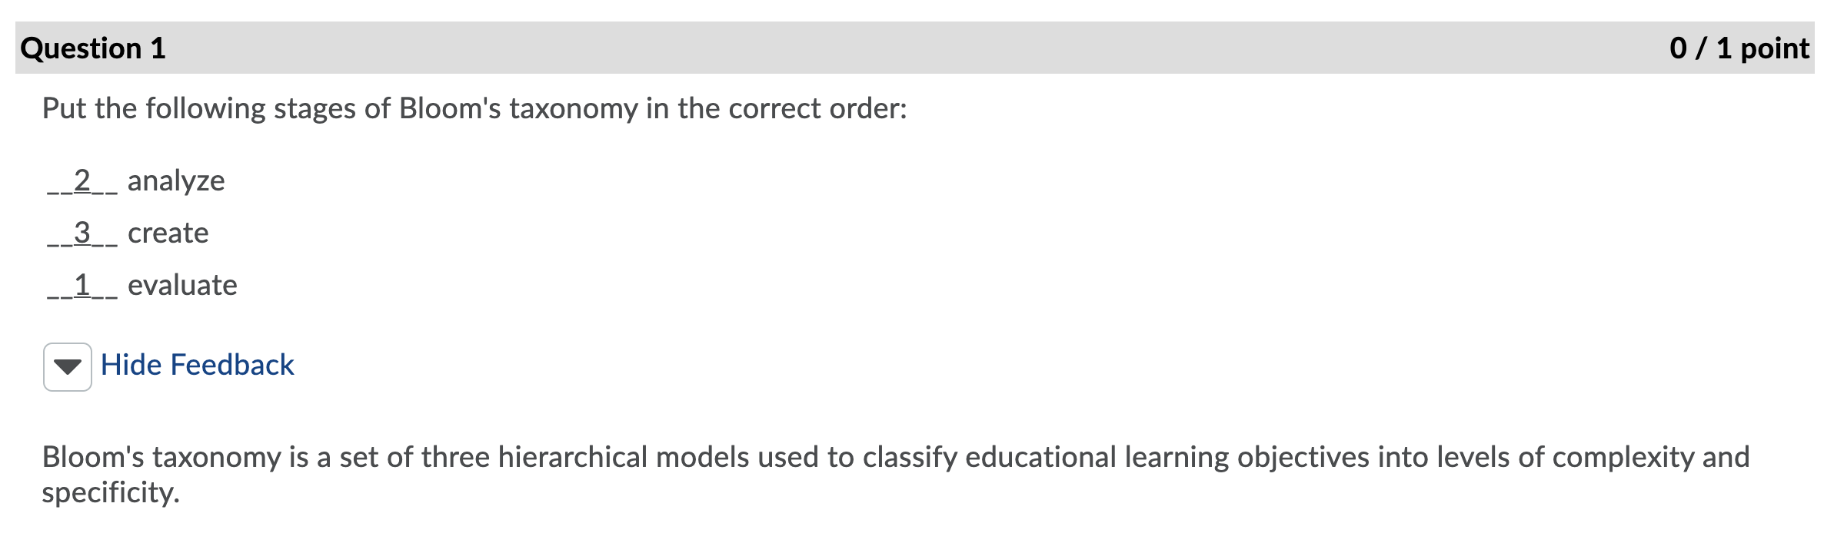Click the Hide Feedback triangle arrow icon
Screen dimensions: 1844x533
coord(68,367)
